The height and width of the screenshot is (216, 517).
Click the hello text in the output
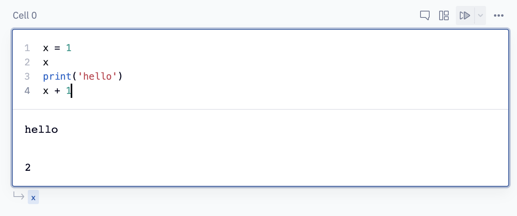click(x=41, y=130)
